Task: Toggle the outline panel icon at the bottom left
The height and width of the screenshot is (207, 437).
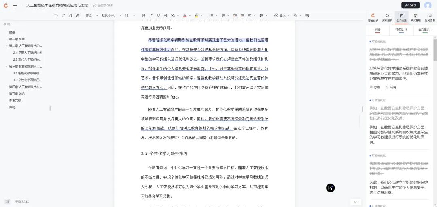Action: [x=7, y=201]
